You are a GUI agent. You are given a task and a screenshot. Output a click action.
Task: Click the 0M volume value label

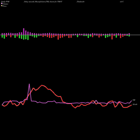[134, 100]
